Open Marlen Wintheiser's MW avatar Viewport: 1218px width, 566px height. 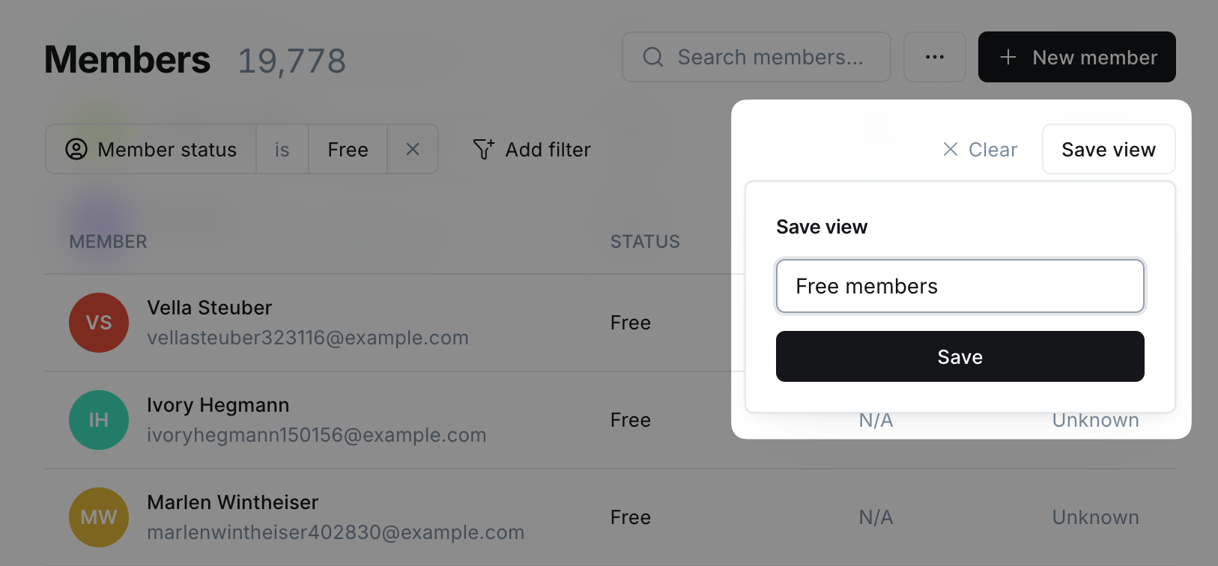pyautogui.click(x=99, y=517)
